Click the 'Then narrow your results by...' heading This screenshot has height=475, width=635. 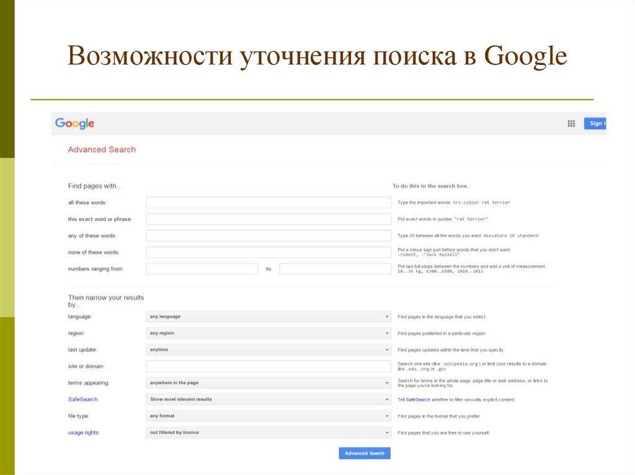106,301
